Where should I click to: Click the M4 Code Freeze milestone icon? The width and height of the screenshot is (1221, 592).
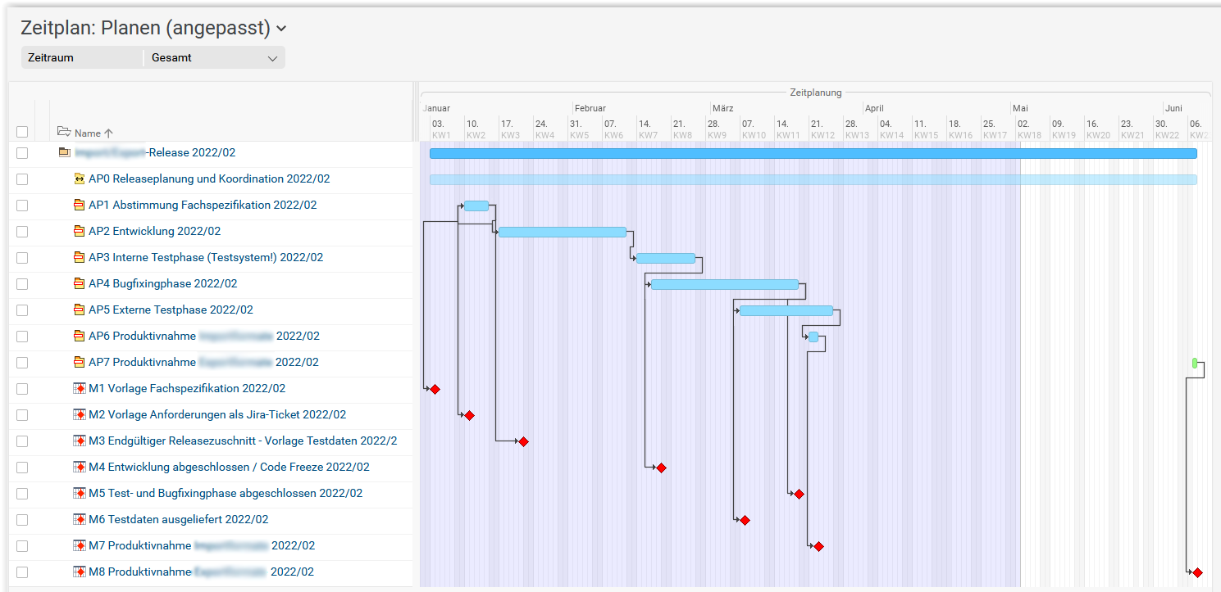click(80, 467)
